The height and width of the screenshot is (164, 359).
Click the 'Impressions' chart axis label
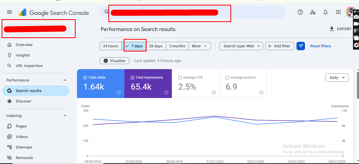[x=340, y=106]
